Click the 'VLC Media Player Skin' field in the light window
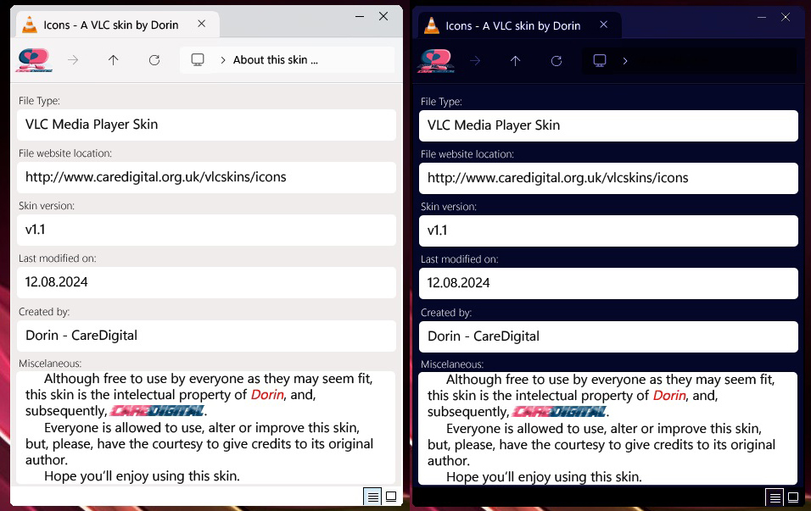Image resolution: width=811 pixels, height=511 pixels. [x=206, y=125]
